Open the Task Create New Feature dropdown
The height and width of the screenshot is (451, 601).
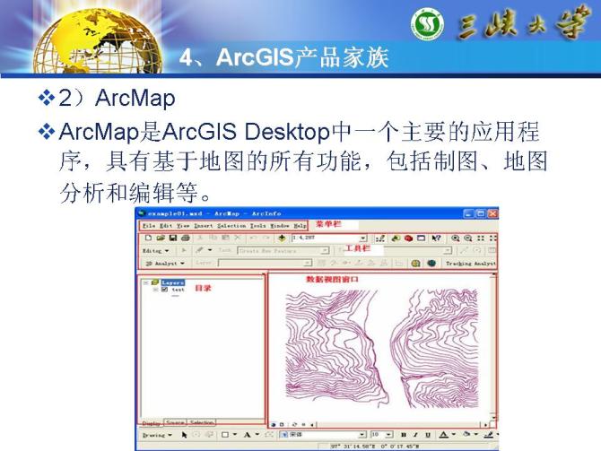(x=325, y=250)
